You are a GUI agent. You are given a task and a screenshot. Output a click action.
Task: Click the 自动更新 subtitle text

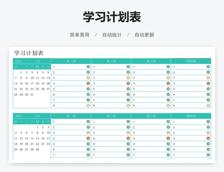144,35
